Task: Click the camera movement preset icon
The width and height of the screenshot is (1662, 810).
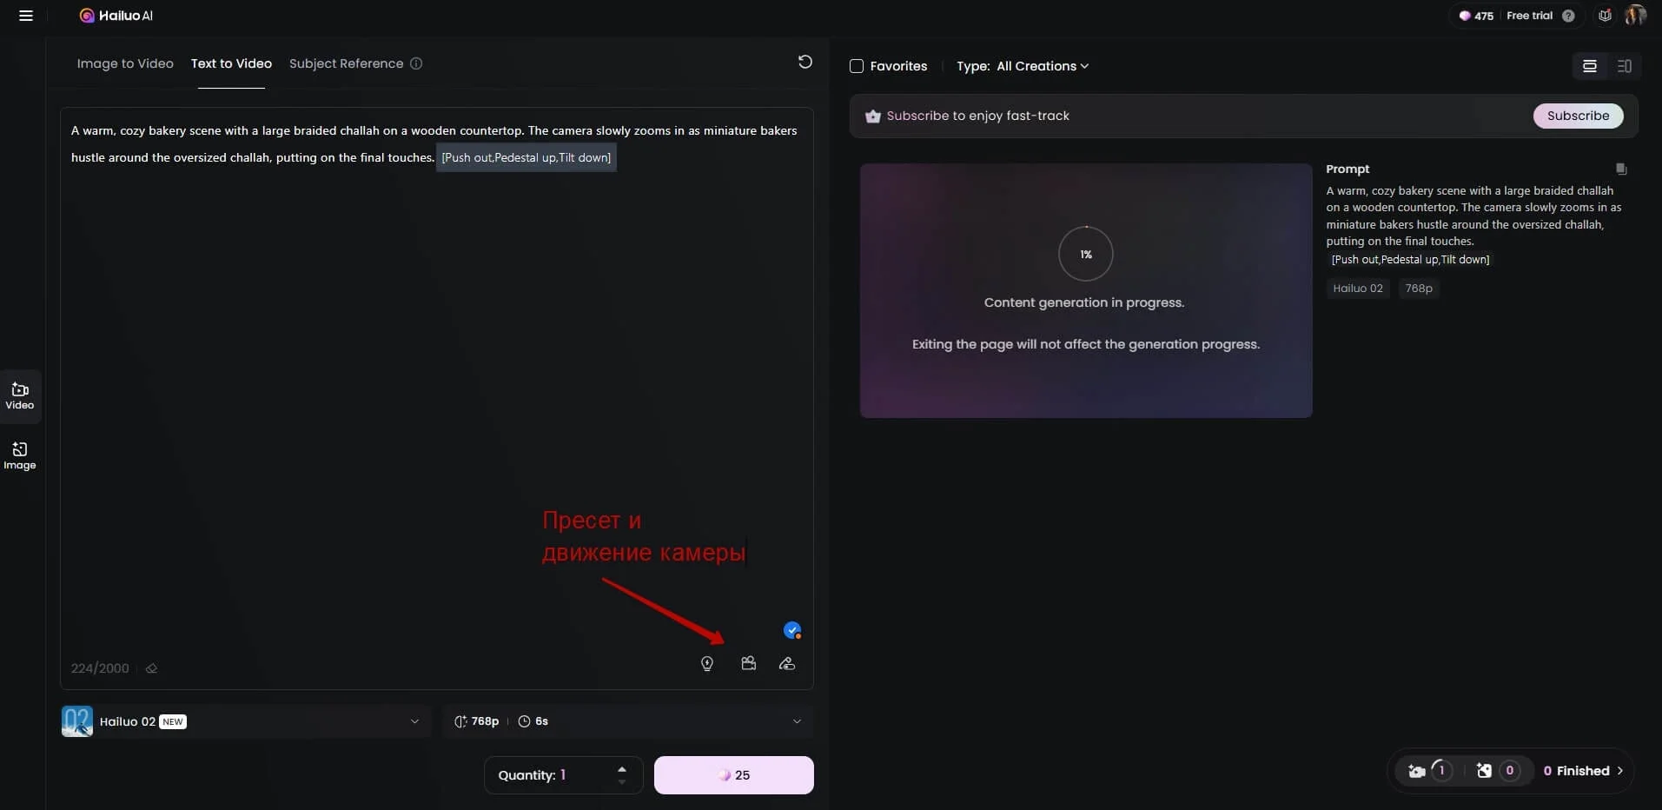Action: tap(748, 664)
